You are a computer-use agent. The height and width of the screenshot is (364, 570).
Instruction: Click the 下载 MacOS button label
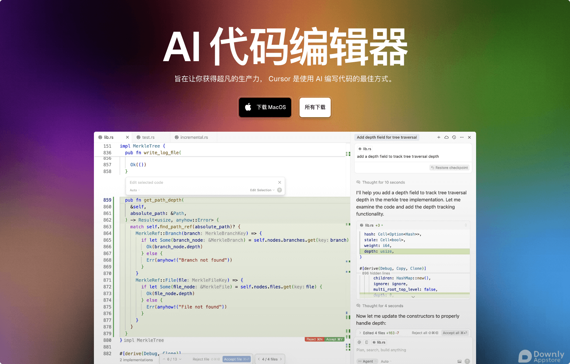271,107
